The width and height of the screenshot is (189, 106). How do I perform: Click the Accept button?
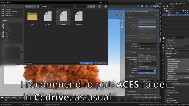87,63
